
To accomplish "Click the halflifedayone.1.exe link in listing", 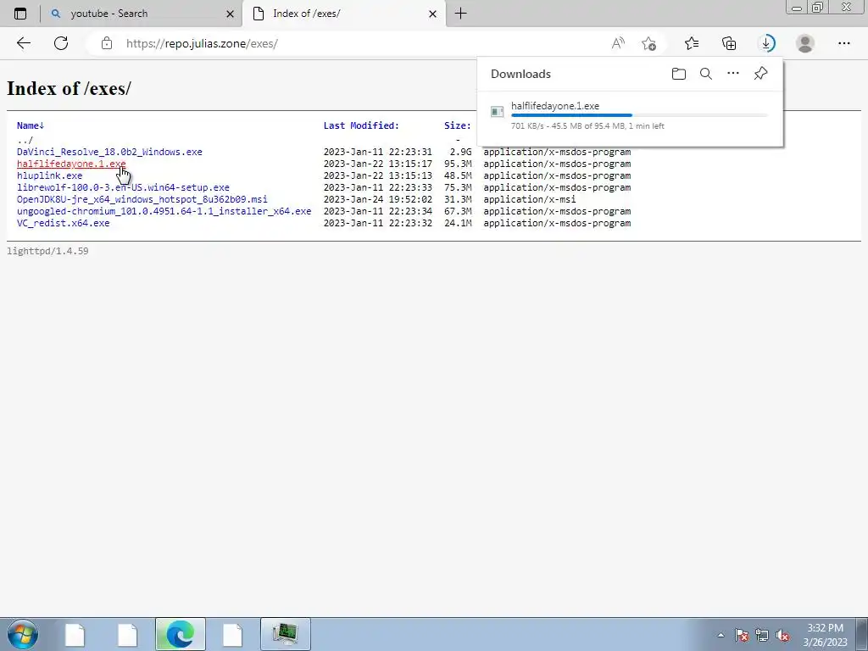I will (x=71, y=164).
